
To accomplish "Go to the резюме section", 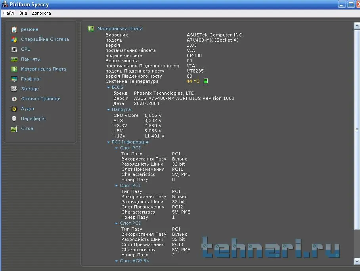I will point(30,29).
